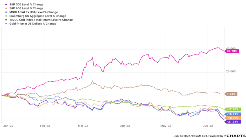Click the Bloomberg US Aggregate green legend marker

[x=3, y=16]
